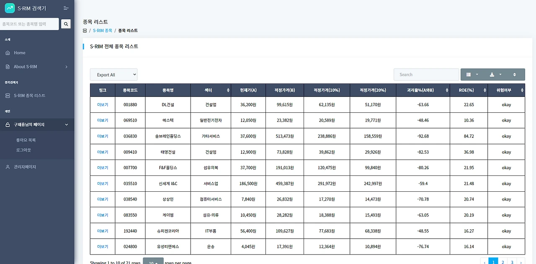Sort table by 위험여부 column
This screenshot has height=264, width=536.
click(506, 90)
